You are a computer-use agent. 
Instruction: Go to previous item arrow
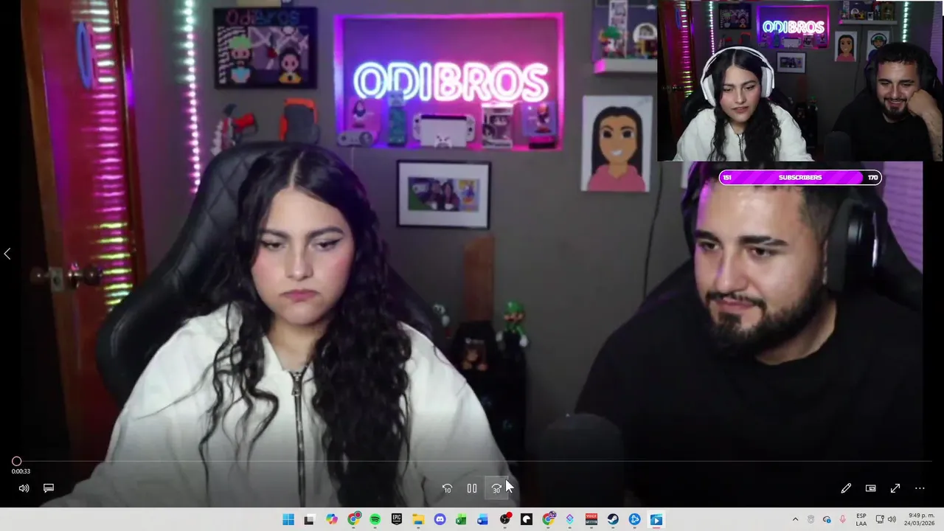[7, 254]
